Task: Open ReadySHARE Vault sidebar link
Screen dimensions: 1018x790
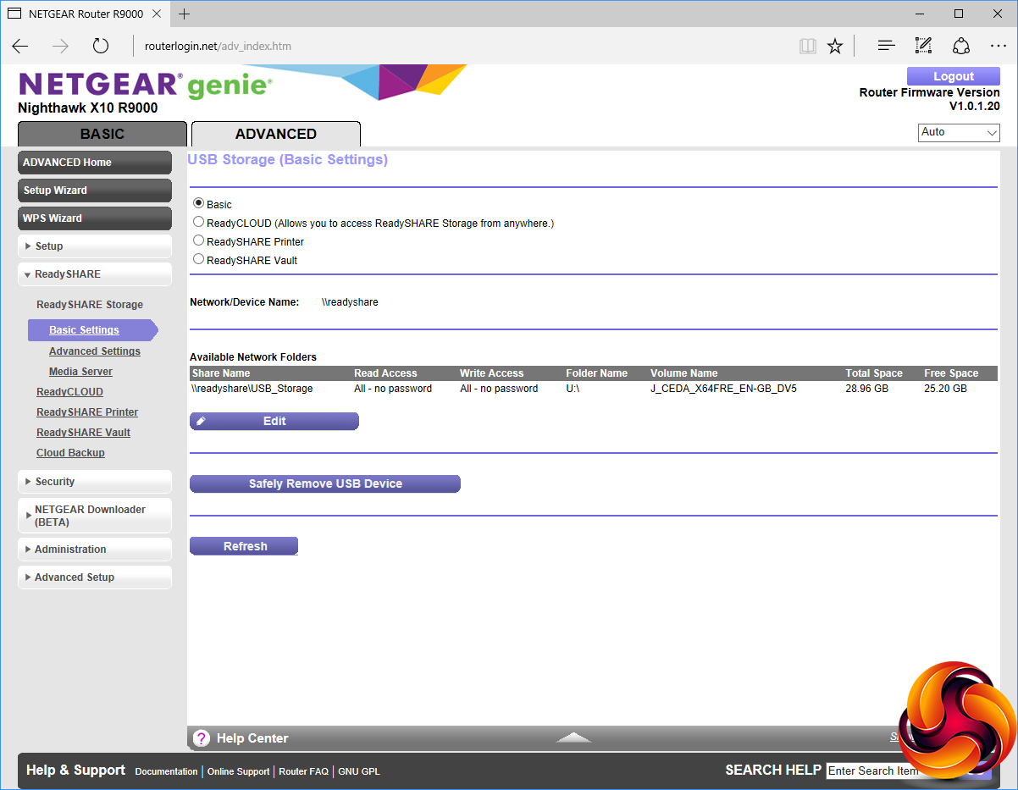Action: (83, 433)
